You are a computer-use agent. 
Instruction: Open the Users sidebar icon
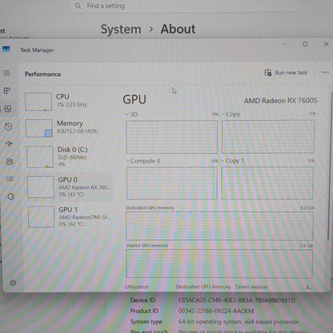(x=10, y=162)
